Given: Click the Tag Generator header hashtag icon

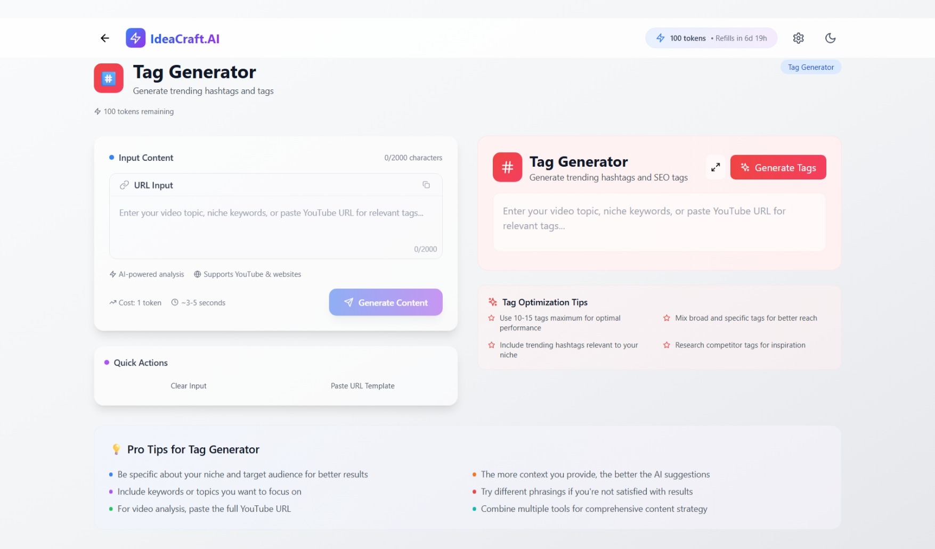Looking at the screenshot, I should click(109, 78).
